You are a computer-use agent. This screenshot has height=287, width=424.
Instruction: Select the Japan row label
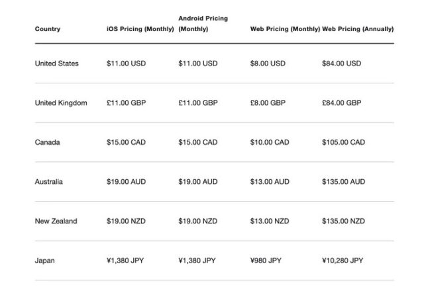(x=44, y=261)
